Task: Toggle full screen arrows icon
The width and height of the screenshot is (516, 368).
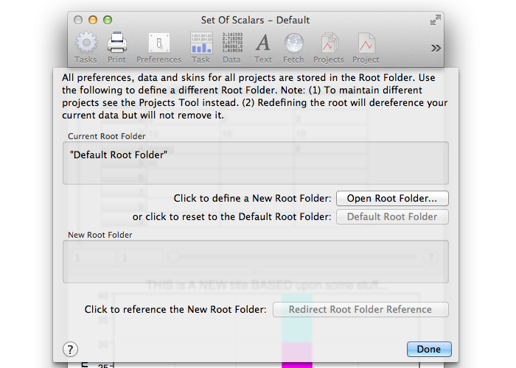Action: tap(435, 20)
